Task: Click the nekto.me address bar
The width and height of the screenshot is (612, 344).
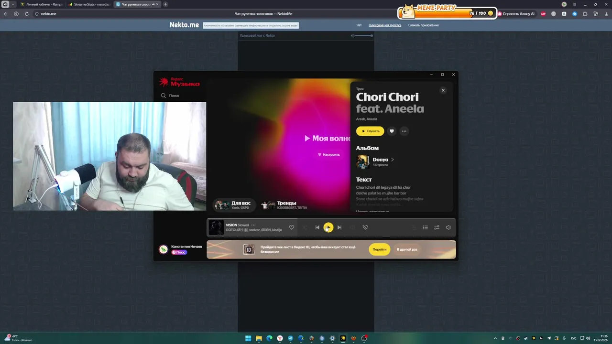Action: point(48,14)
